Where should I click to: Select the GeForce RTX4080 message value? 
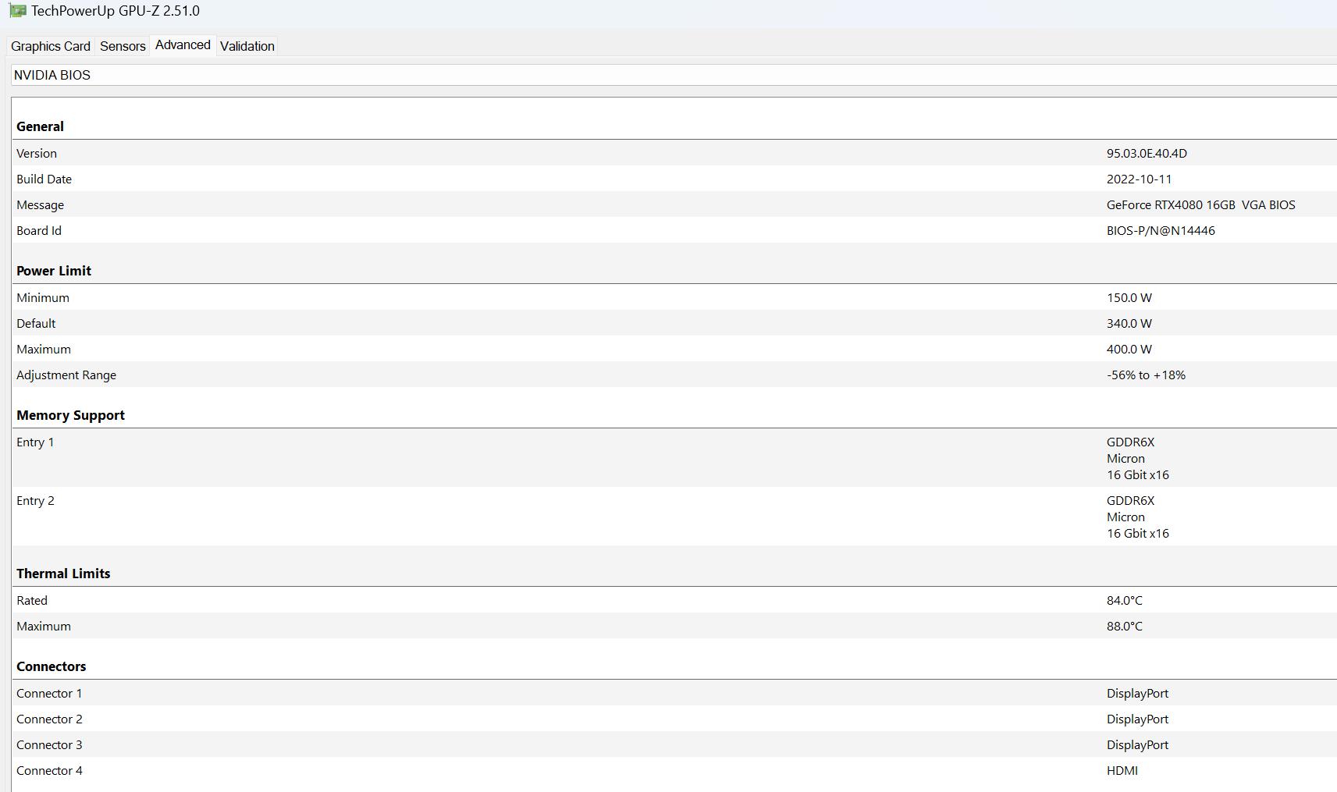[x=1200, y=205]
